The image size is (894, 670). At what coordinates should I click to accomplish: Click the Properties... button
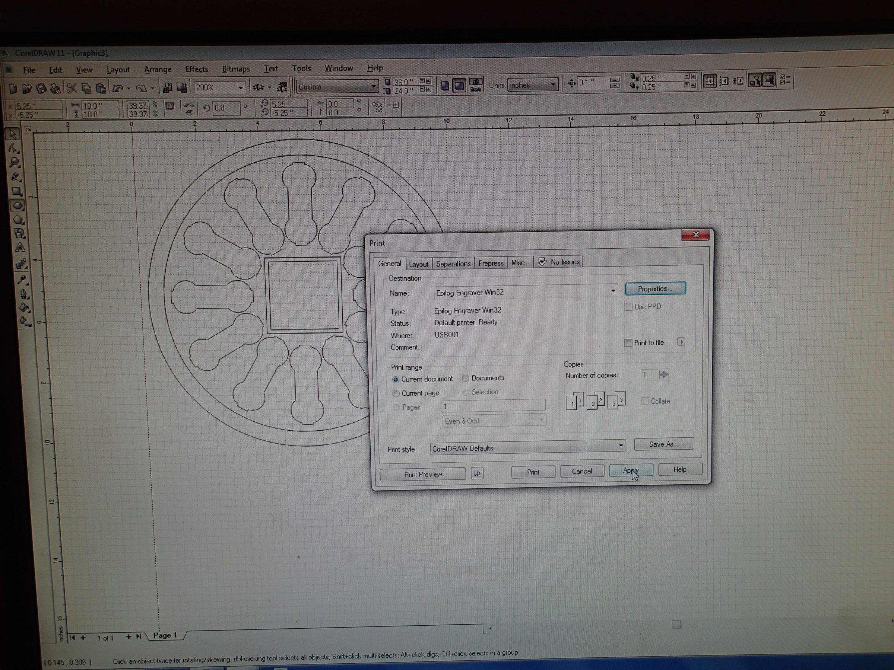[655, 289]
